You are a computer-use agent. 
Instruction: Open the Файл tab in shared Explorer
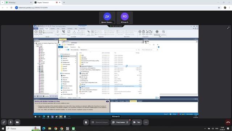[61, 47]
